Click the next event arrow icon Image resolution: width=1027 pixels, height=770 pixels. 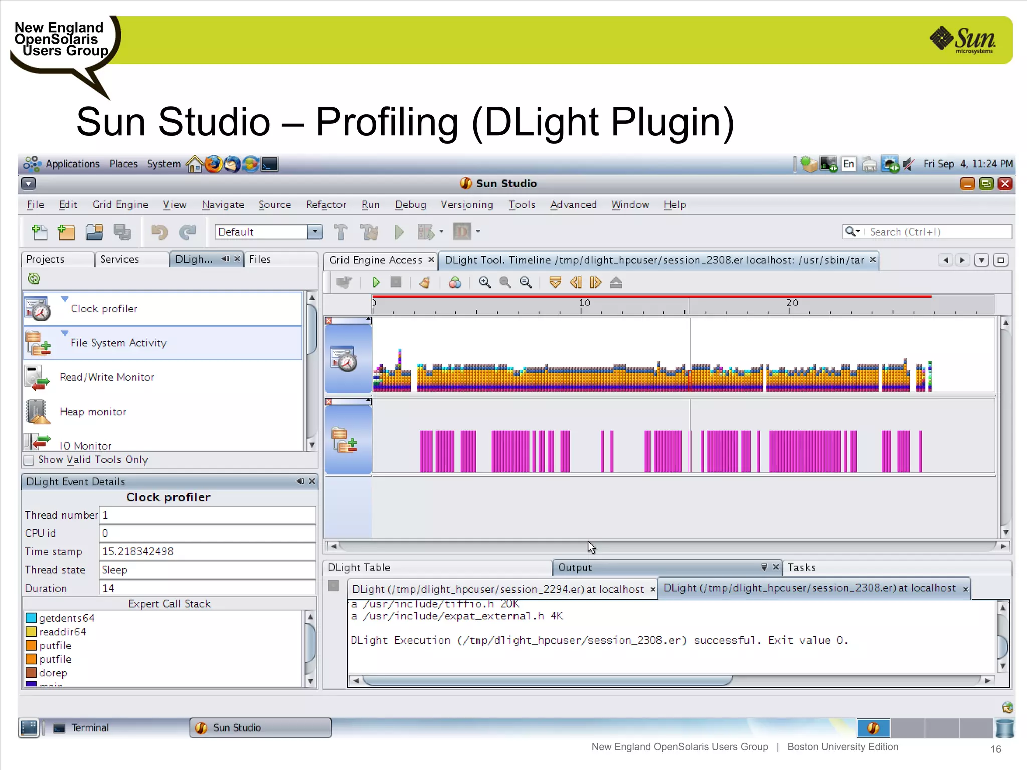595,283
